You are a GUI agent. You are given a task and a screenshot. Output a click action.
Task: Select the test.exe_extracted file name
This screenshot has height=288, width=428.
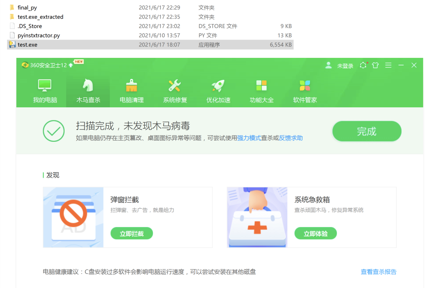click(40, 17)
